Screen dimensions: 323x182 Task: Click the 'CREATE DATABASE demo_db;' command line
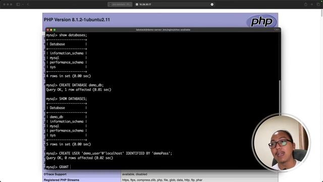(75, 85)
